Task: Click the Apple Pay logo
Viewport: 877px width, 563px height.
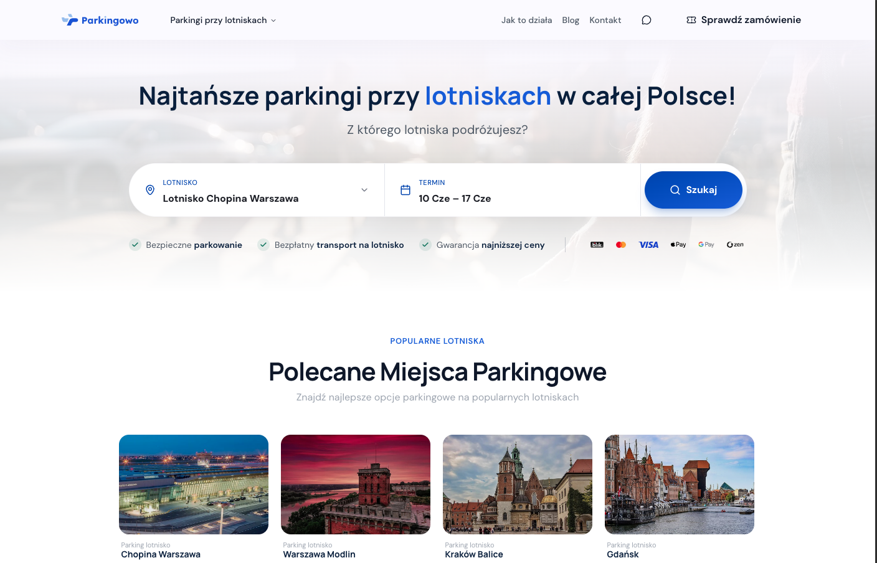Action: 678,245
